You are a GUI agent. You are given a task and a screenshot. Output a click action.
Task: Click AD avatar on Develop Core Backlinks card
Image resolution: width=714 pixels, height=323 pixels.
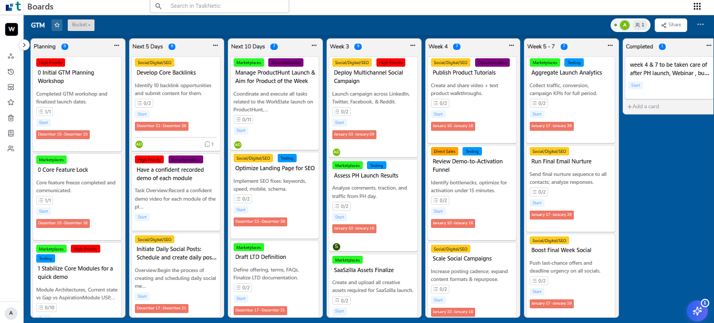(139, 144)
